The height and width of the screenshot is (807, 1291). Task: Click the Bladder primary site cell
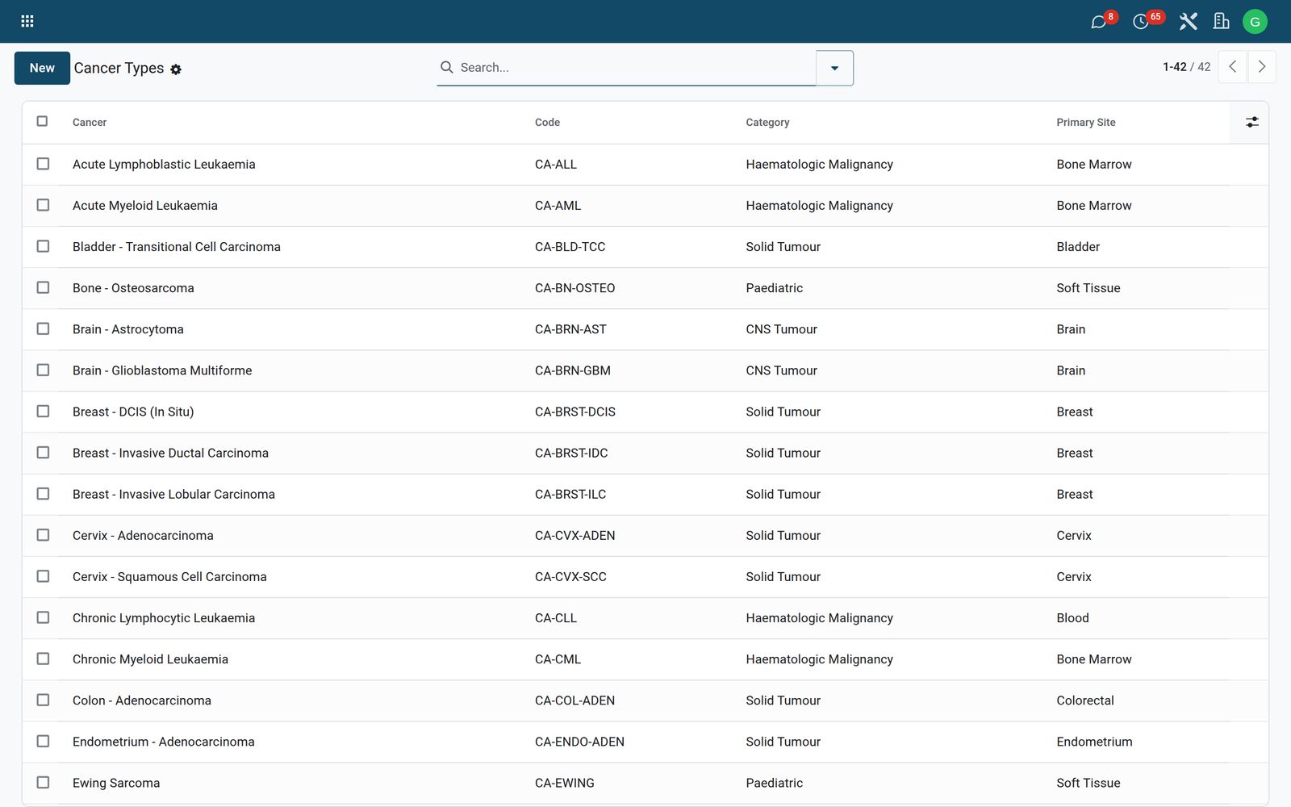click(x=1078, y=247)
